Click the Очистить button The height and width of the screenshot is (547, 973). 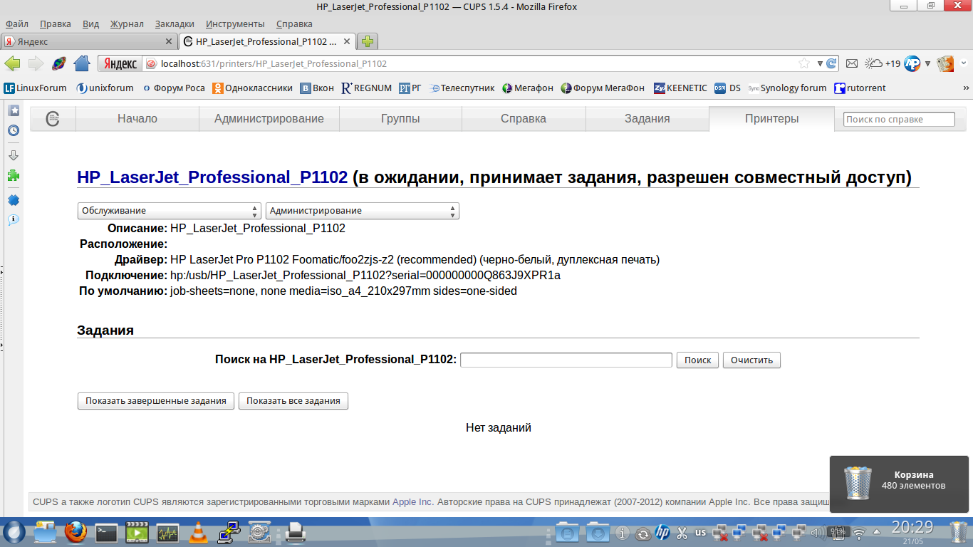pyautogui.click(x=751, y=360)
